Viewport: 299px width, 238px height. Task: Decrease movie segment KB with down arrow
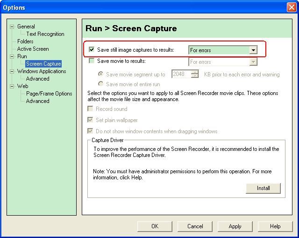pyautogui.click(x=195, y=76)
